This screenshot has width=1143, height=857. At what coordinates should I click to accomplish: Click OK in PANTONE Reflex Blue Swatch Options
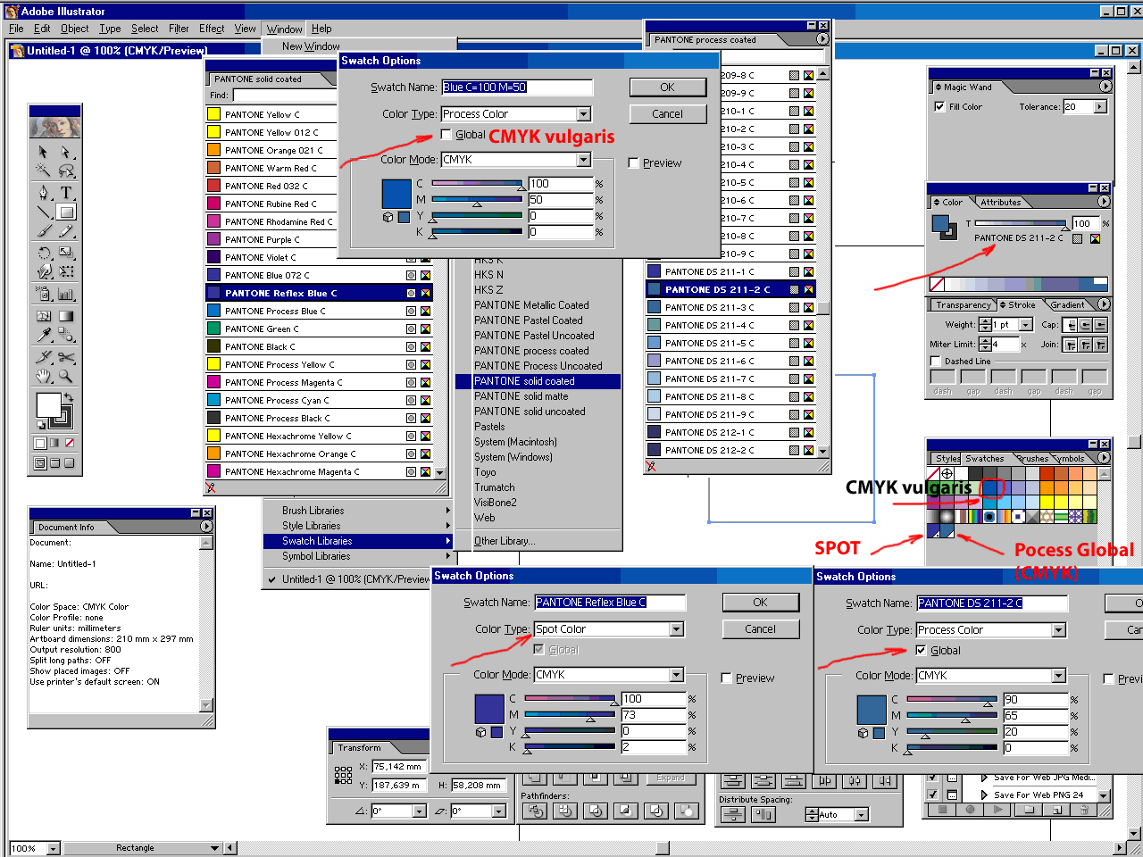[760, 603]
